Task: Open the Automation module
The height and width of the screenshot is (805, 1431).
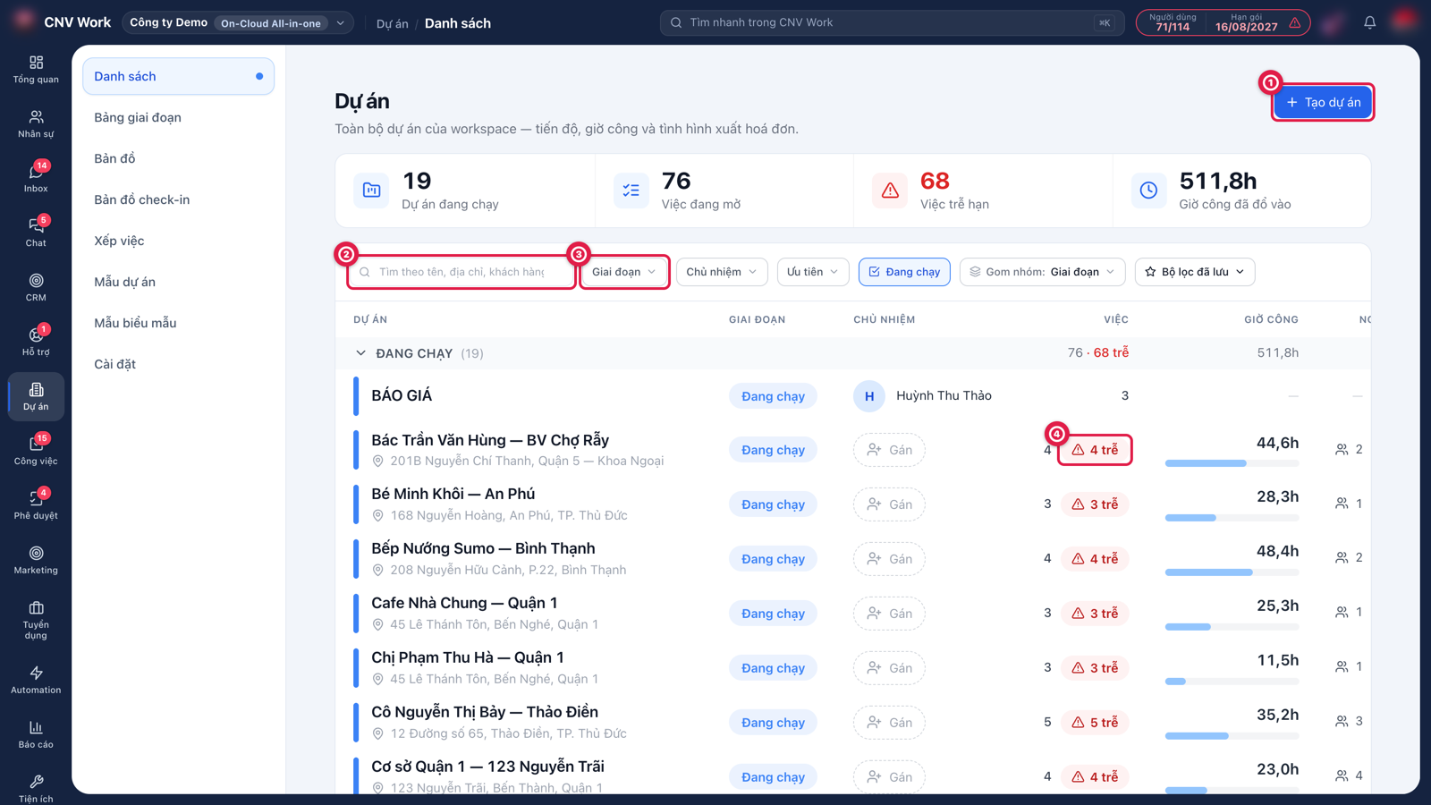Action: click(x=36, y=681)
